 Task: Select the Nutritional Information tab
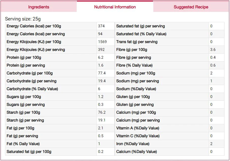115,7
